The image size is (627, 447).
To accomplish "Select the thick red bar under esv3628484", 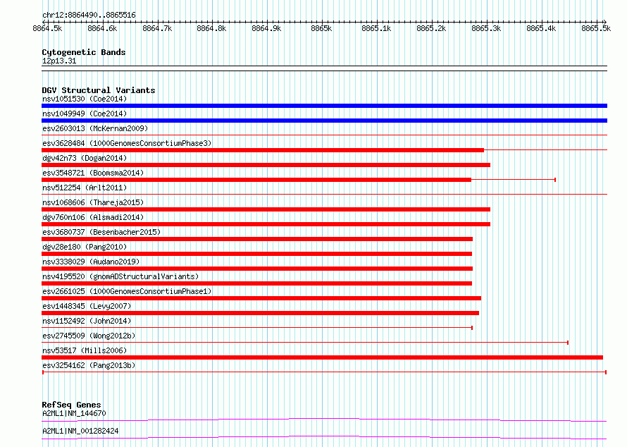I will (263, 150).
